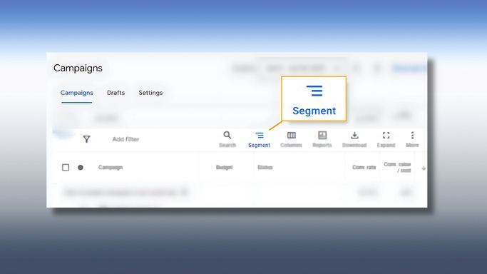The width and height of the screenshot is (487, 274).
Task: Check the select-all campaigns checkbox
Action: 66,168
